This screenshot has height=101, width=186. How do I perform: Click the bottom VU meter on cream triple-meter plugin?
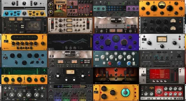coord(70,30)
